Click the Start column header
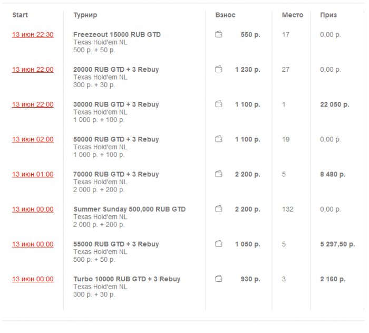The width and height of the screenshot is (369, 333). pyautogui.click(x=20, y=15)
